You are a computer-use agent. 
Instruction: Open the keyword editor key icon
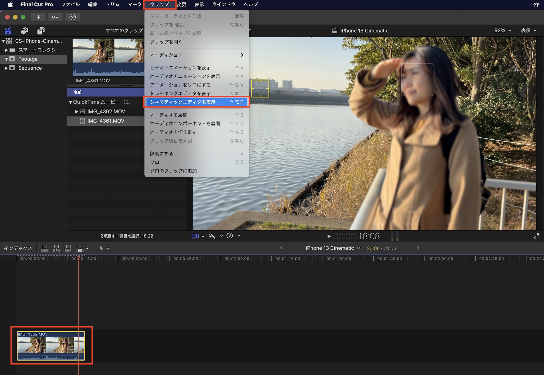[x=55, y=17]
